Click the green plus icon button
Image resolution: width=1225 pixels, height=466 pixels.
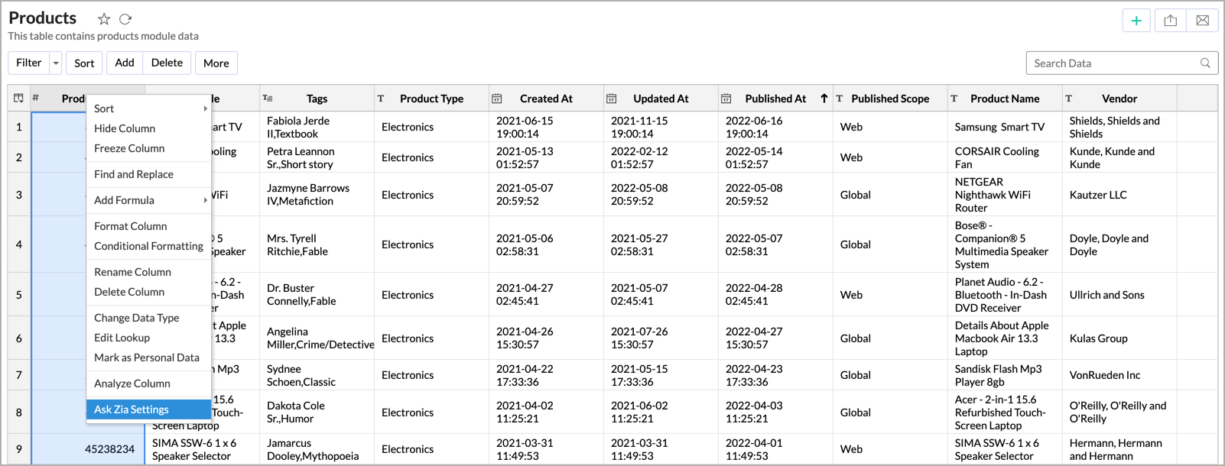pyautogui.click(x=1136, y=21)
